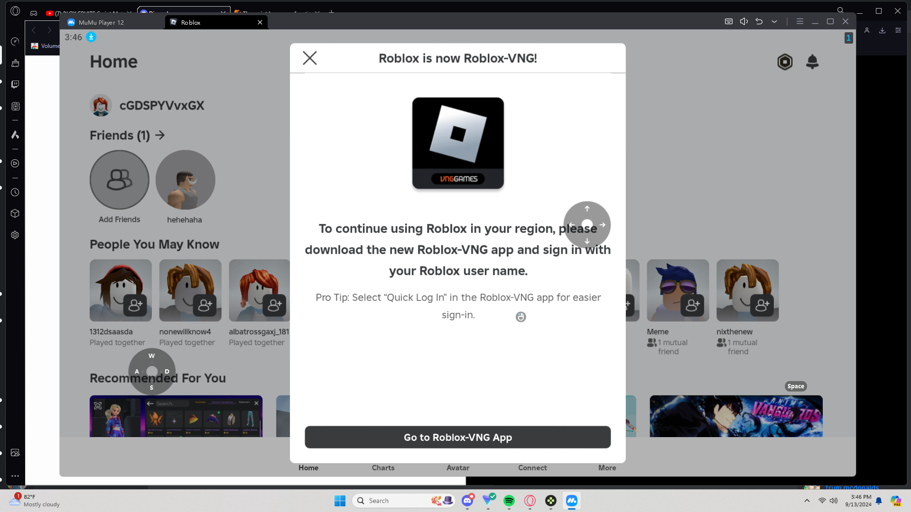Open the Robux icon in Roblox header
This screenshot has width=911, height=512.
[785, 62]
